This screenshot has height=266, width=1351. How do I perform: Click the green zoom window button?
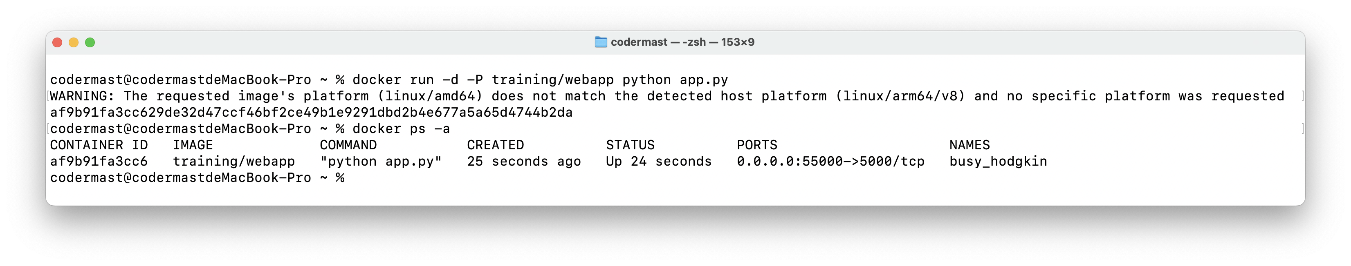point(90,42)
